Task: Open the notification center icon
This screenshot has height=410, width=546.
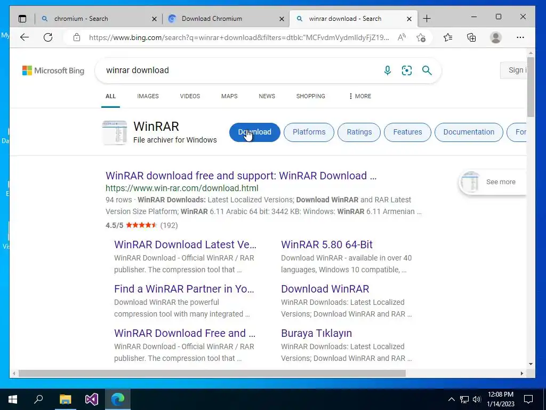Action: 528,399
